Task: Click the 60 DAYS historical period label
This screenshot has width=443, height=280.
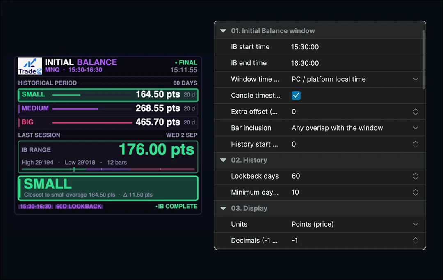Action: (185, 83)
